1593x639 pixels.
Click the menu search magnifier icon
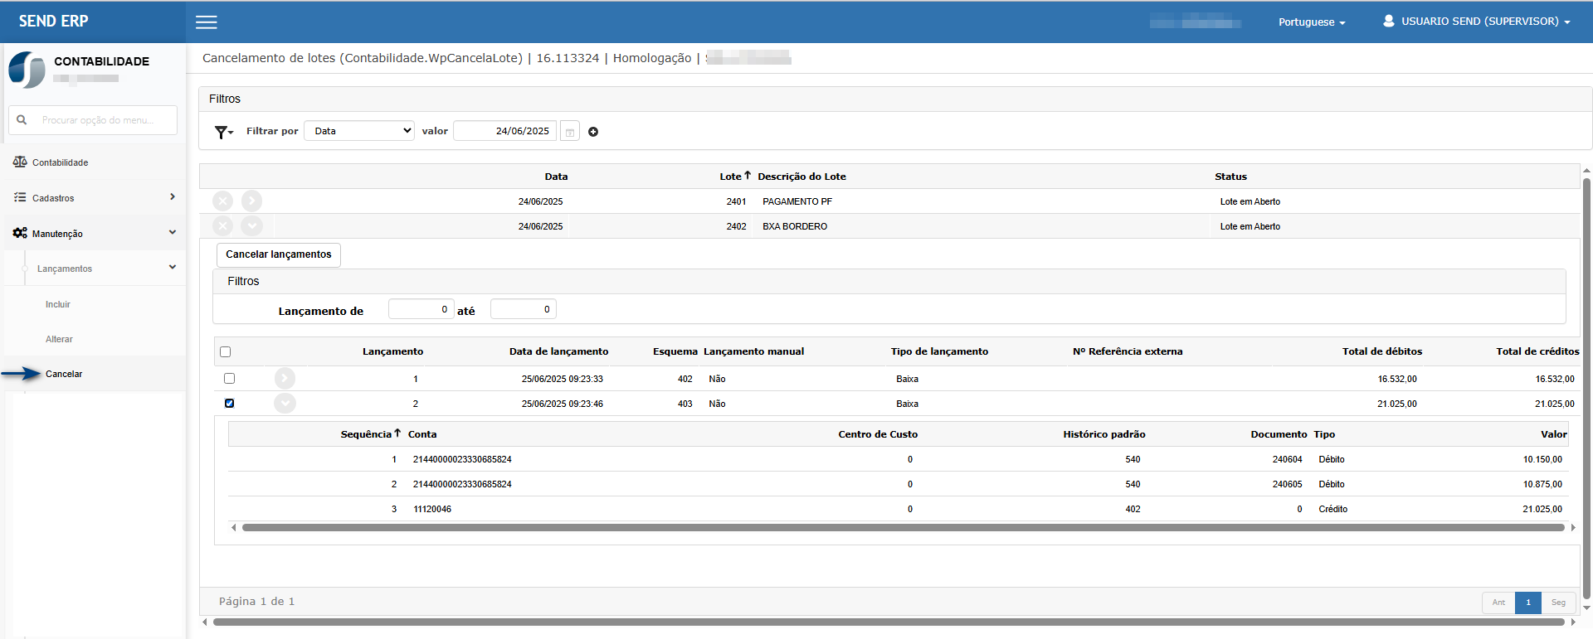[x=22, y=120]
